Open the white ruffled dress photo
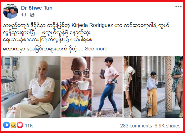 132,87
